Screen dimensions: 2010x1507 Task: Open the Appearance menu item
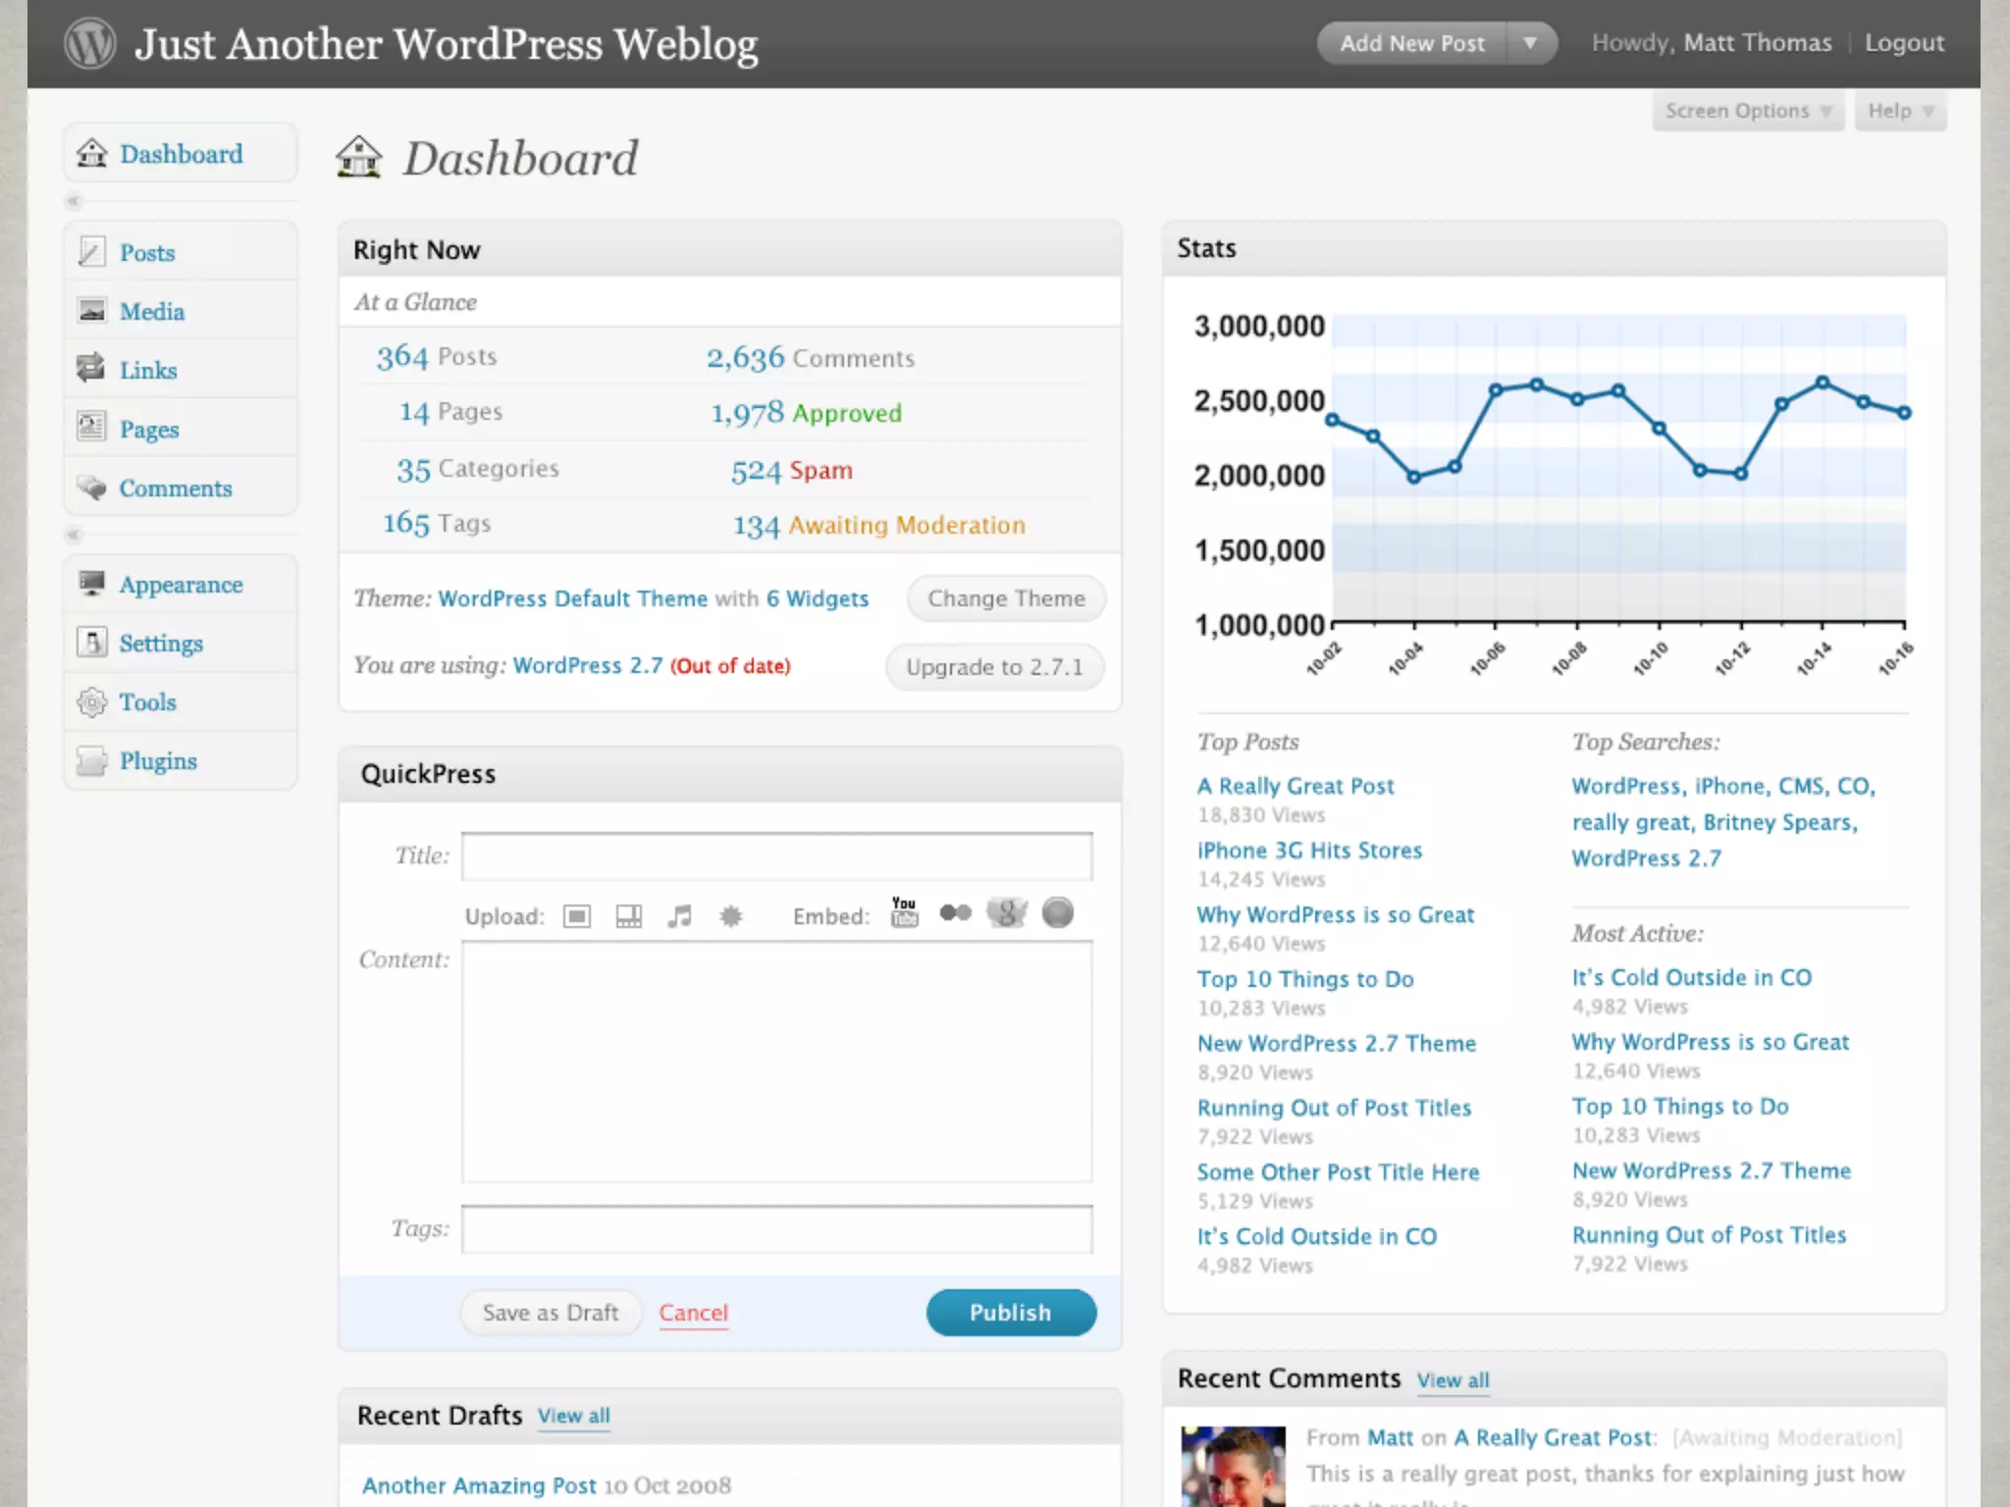pos(181,585)
